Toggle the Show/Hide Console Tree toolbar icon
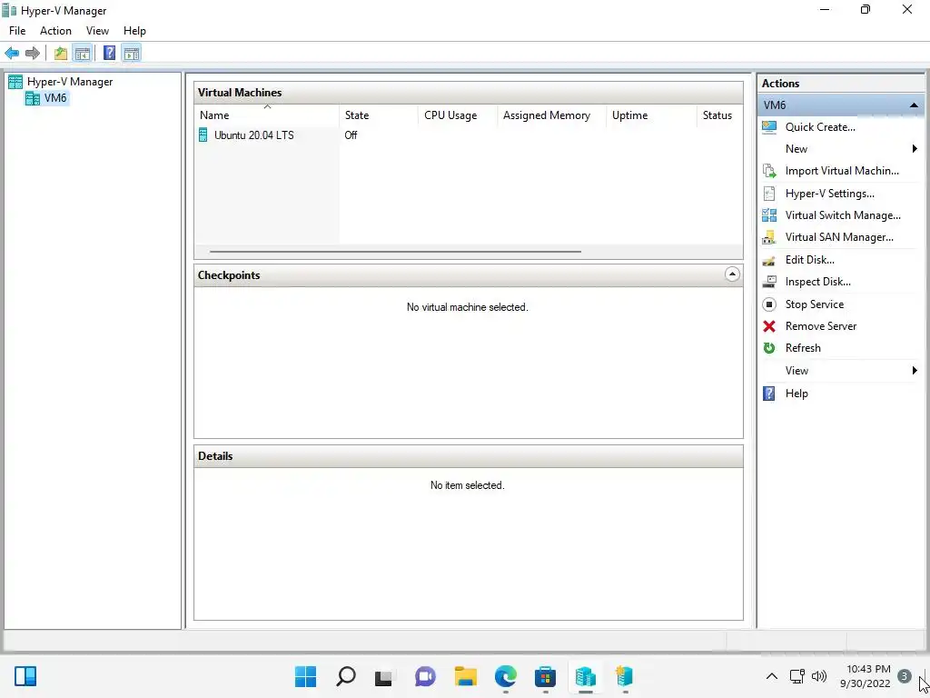 pos(82,54)
